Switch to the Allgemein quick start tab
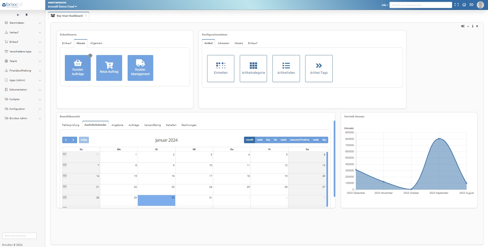Image resolution: width=488 pixels, height=247 pixels. pyautogui.click(x=96, y=43)
